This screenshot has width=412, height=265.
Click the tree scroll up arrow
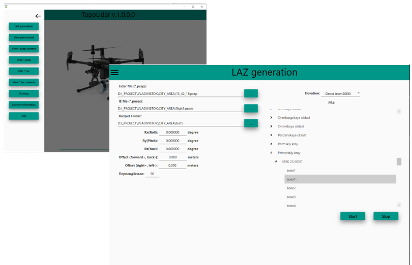pyautogui.click(x=399, y=112)
